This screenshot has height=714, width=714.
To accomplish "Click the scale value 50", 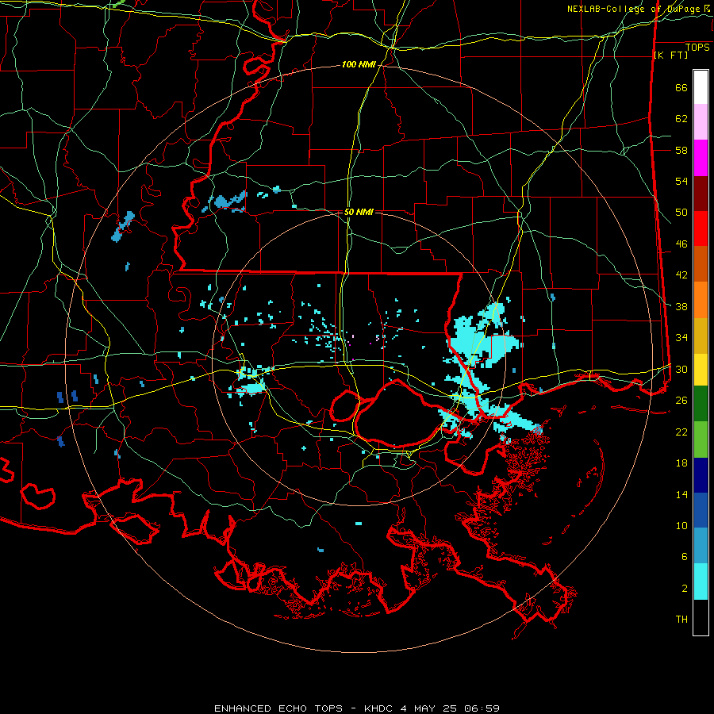I will pos(681,213).
